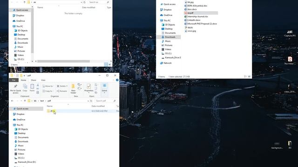The height and width of the screenshot is (167, 298).
Task: Open the File tab in the pdf window
Action: pyautogui.click(x=14, y=80)
